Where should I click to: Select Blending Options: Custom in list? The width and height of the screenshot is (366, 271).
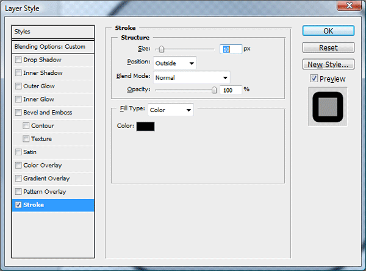tap(53, 47)
